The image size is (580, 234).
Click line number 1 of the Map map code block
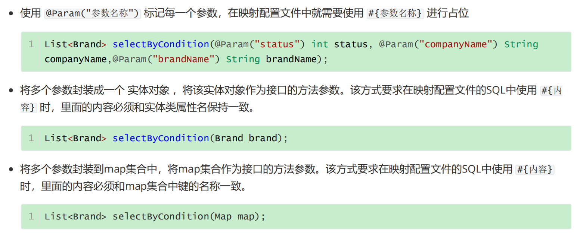click(x=31, y=216)
